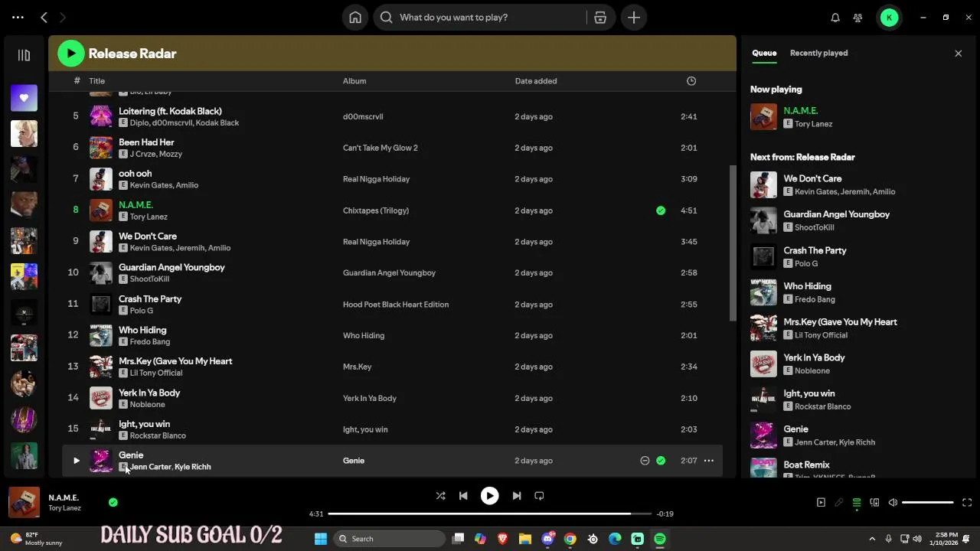Open Google Chrome from taskbar
Image resolution: width=980 pixels, height=551 pixels.
point(570,539)
